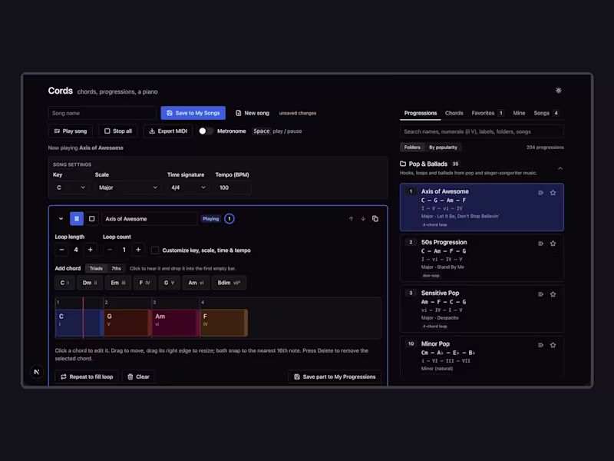Move the part up with the arrow

[351, 219]
